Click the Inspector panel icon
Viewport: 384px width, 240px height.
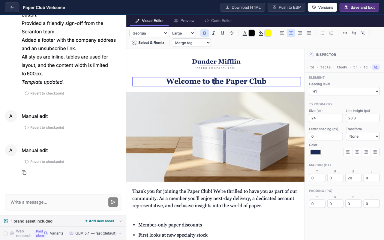pyautogui.click(x=311, y=55)
